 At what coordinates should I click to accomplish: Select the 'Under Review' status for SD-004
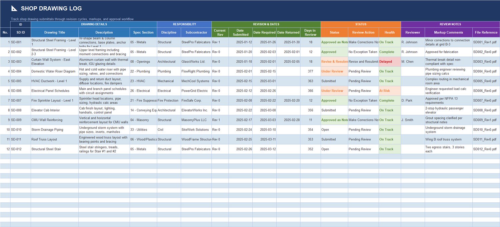pos(334,71)
